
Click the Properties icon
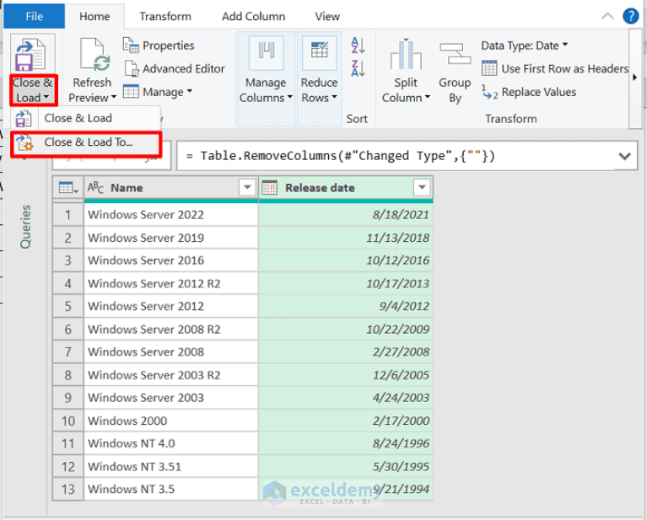pos(131,46)
